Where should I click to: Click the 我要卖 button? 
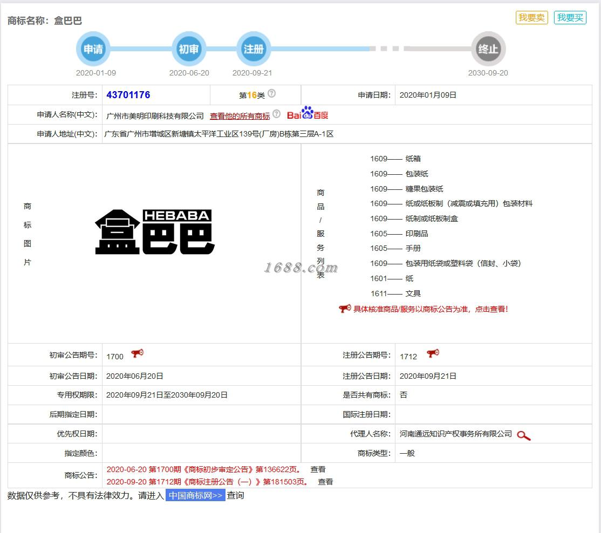click(531, 18)
